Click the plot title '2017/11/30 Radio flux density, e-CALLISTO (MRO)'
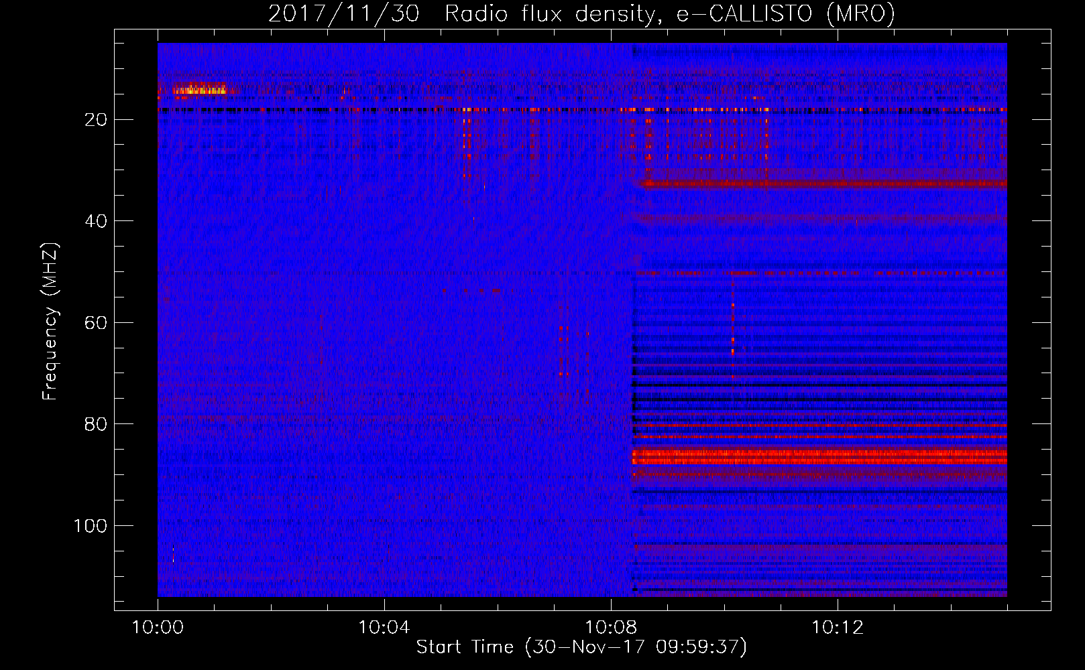The width and height of the screenshot is (1085, 670). [581, 13]
